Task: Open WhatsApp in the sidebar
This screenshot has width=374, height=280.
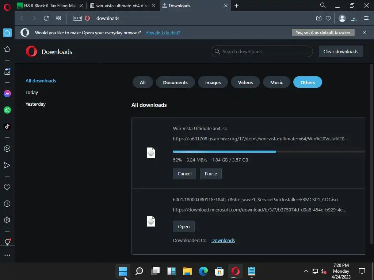Action: [x=7, y=110]
